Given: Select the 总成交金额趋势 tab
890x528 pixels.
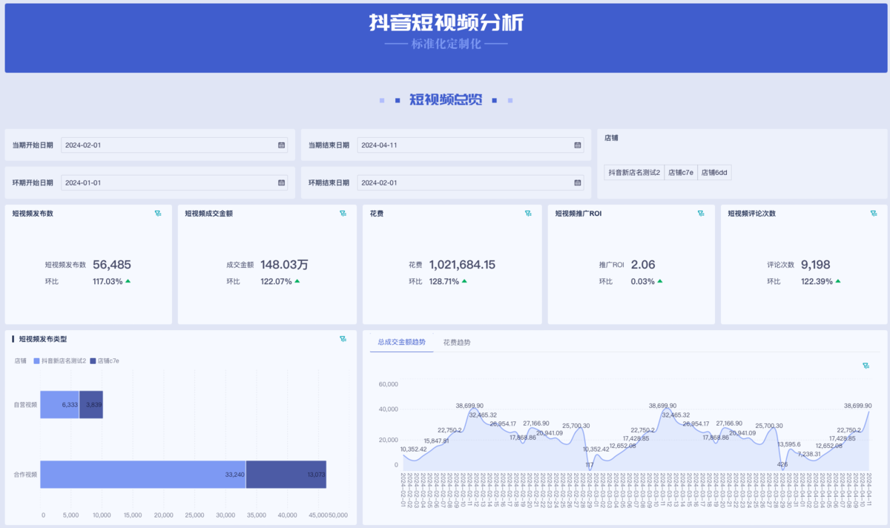Looking at the screenshot, I should tap(401, 343).
